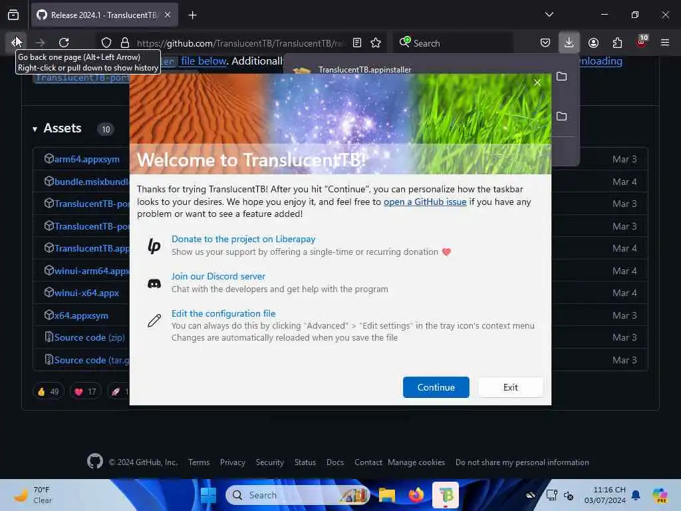Click the Firefox search bar

[x=453, y=43]
